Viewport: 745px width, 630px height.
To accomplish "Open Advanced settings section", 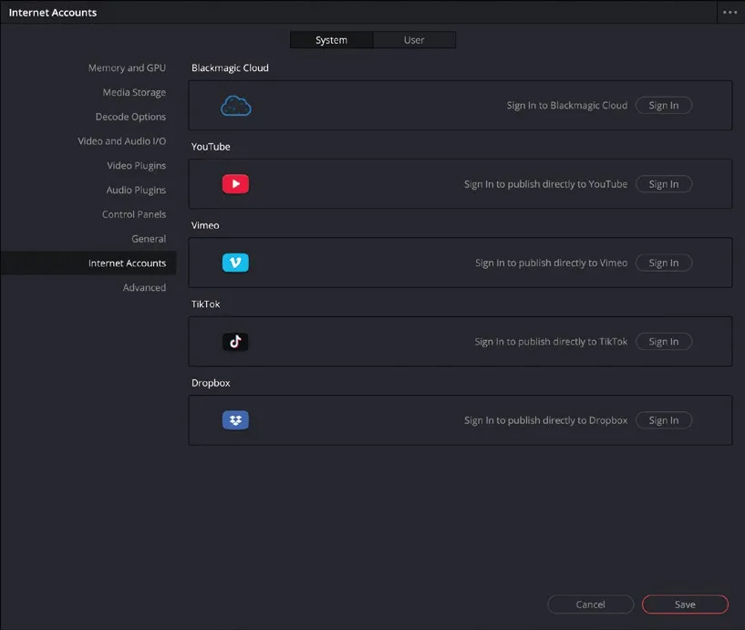I will 144,287.
